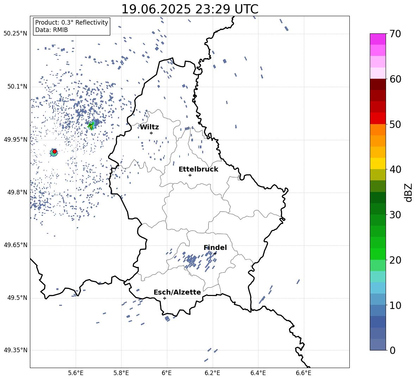Screen dimensions: 417x380
Task: Click the Ettelbruck location cross marker
Action: pos(190,175)
